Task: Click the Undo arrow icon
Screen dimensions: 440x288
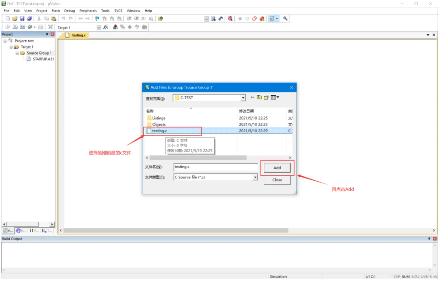Action: [63, 19]
